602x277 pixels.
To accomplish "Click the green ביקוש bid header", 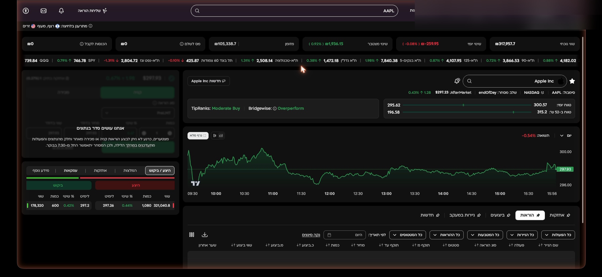I will pyautogui.click(x=59, y=185).
